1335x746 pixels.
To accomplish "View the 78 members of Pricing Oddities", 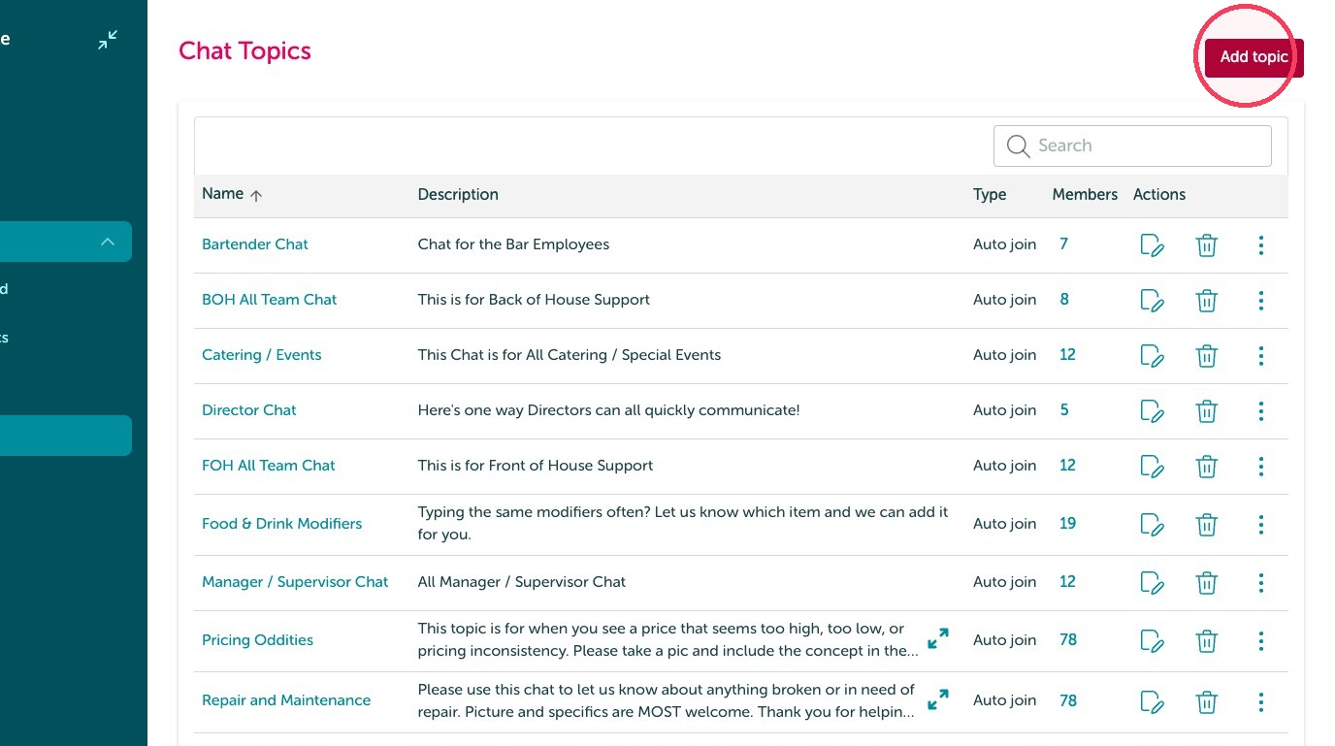I will 1068,640.
